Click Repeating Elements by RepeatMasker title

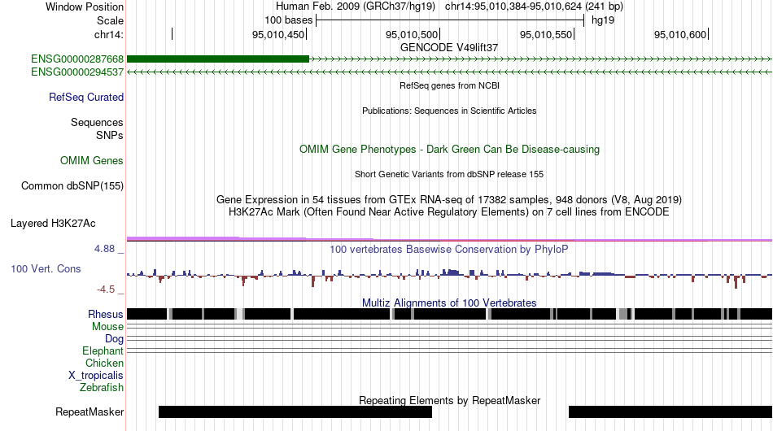coord(449,400)
